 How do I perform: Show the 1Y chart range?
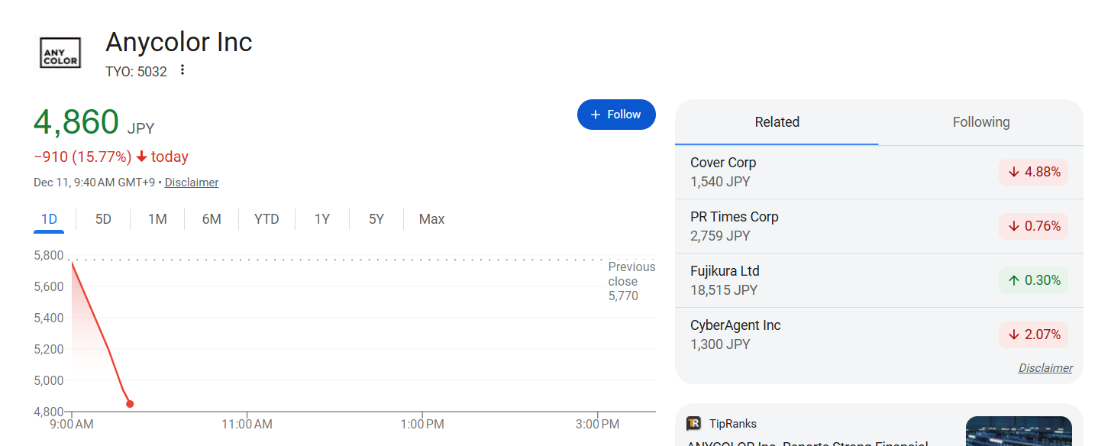point(322,219)
